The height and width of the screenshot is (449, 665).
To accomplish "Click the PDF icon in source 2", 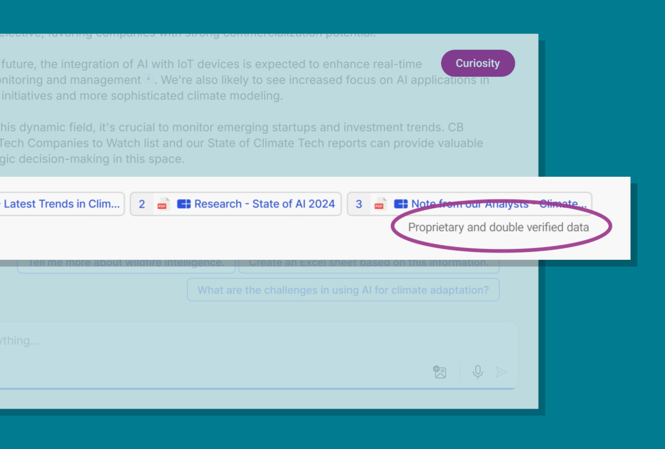I will 163,204.
